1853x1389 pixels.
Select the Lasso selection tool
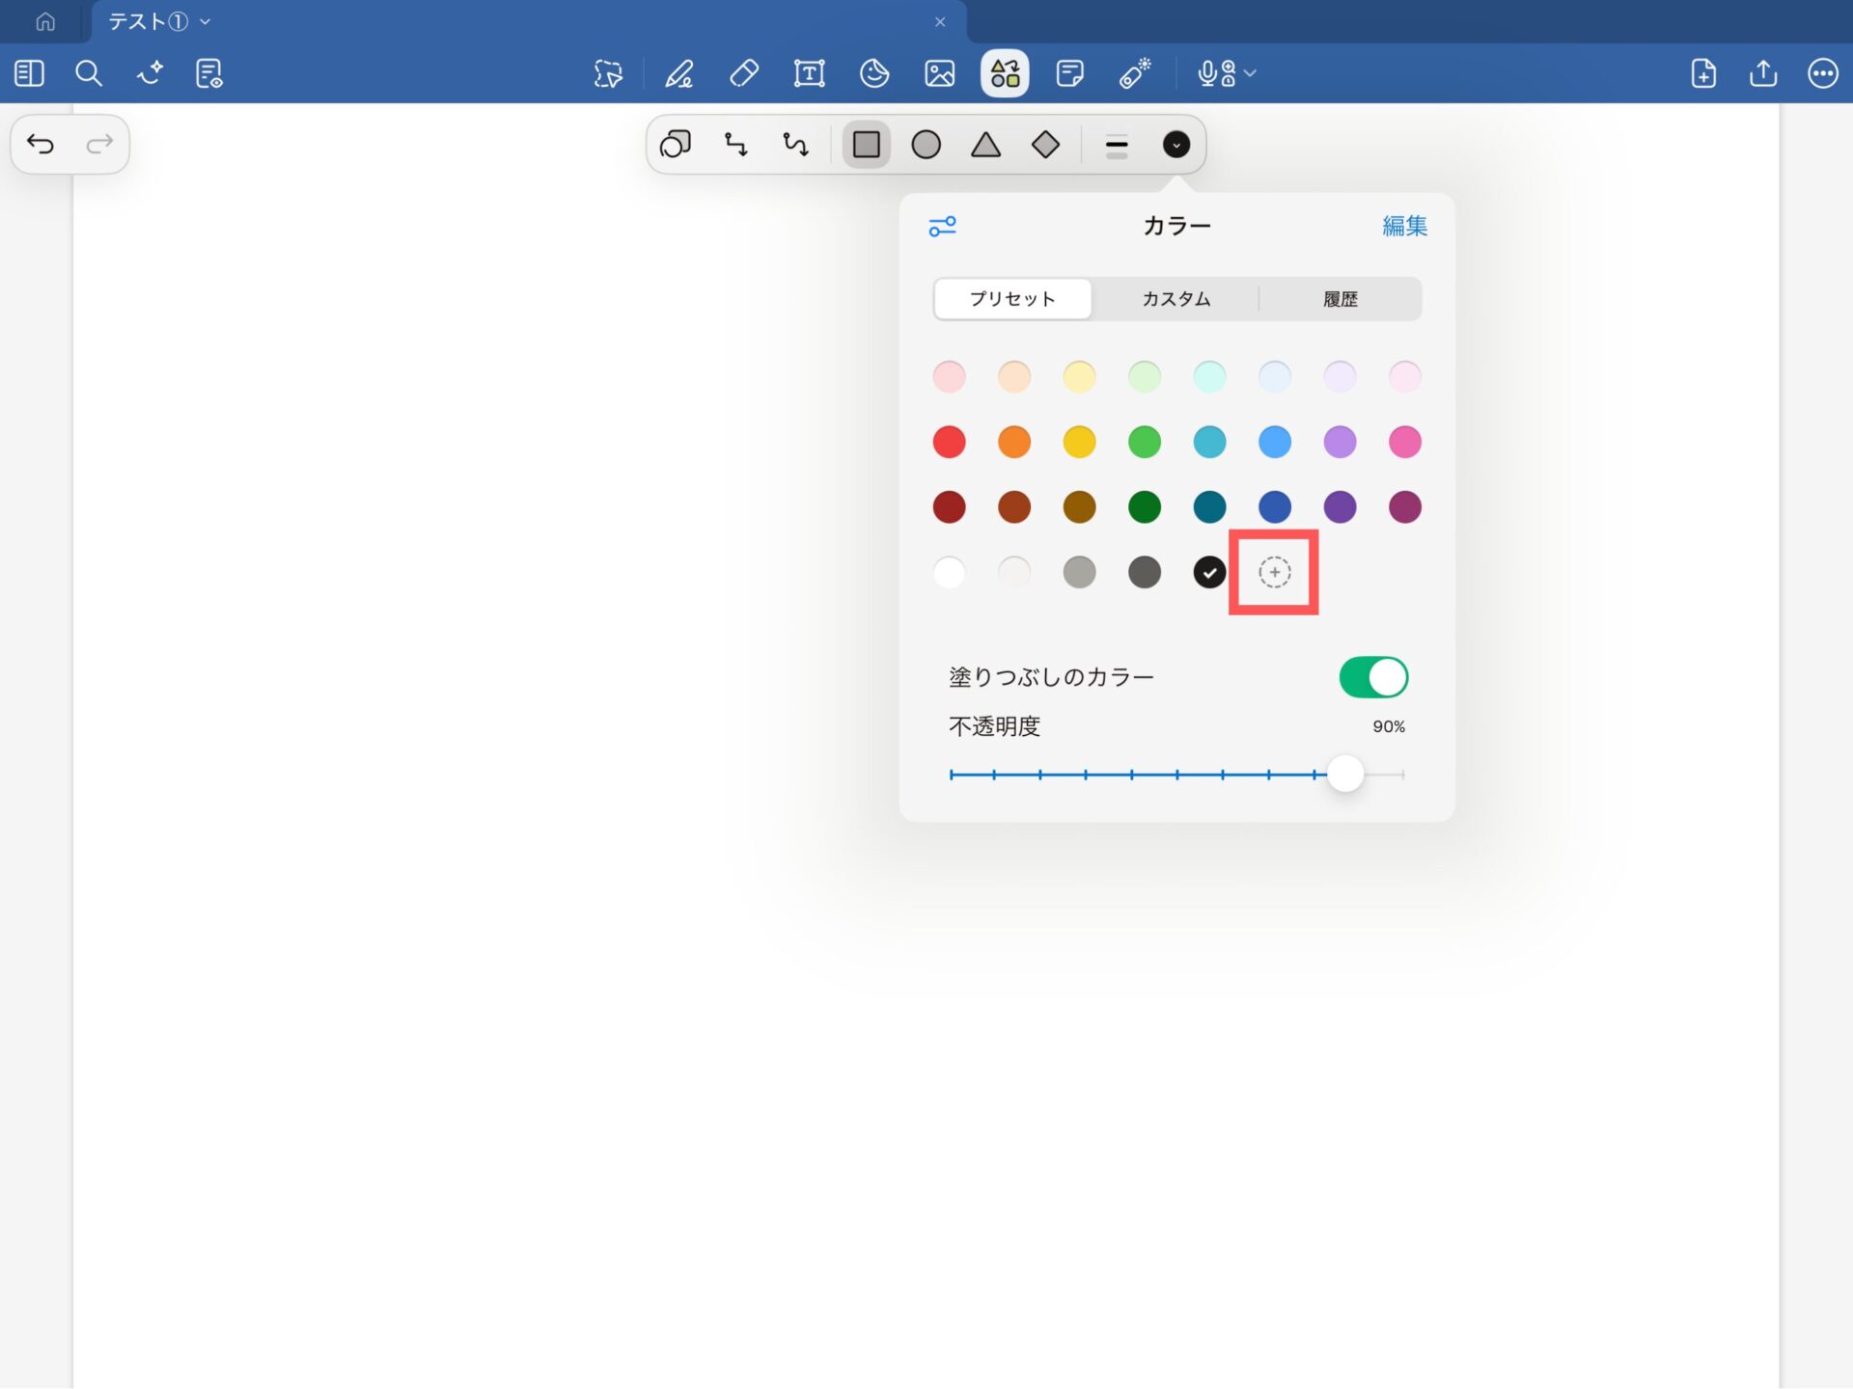click(x=608, y=73)
